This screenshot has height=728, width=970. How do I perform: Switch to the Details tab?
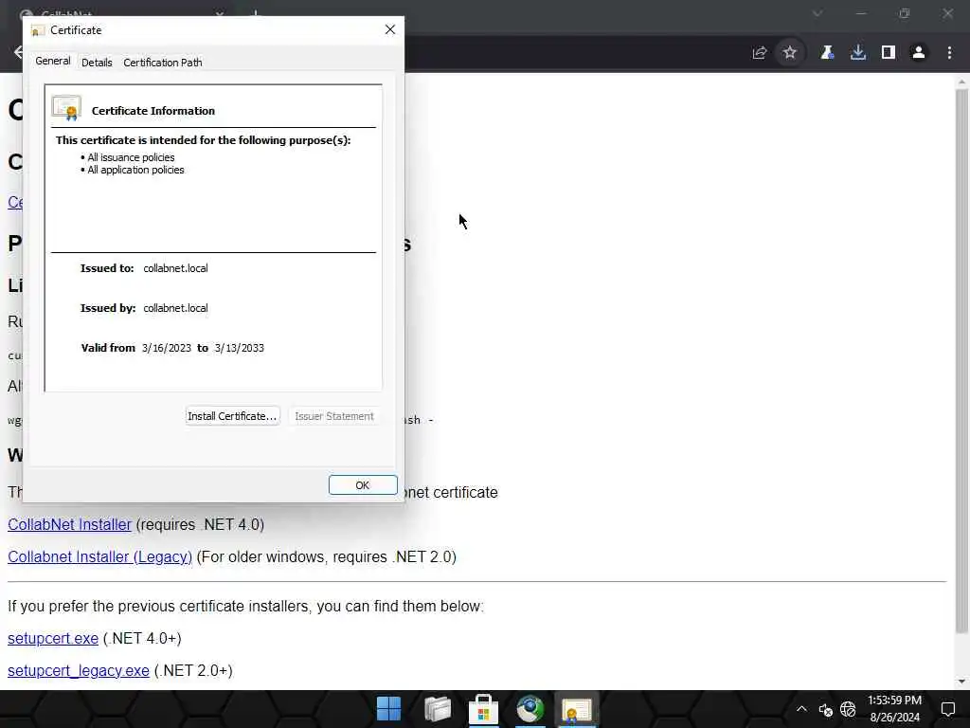[x=97, y=63]
